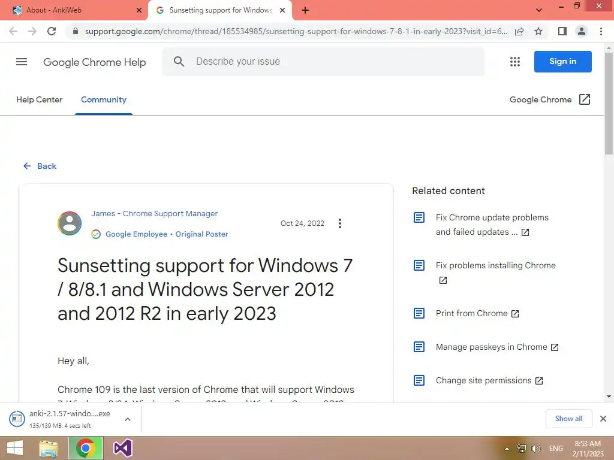Click Show all downloads
The width and height of the screenshot is (614, 460).
568,419
